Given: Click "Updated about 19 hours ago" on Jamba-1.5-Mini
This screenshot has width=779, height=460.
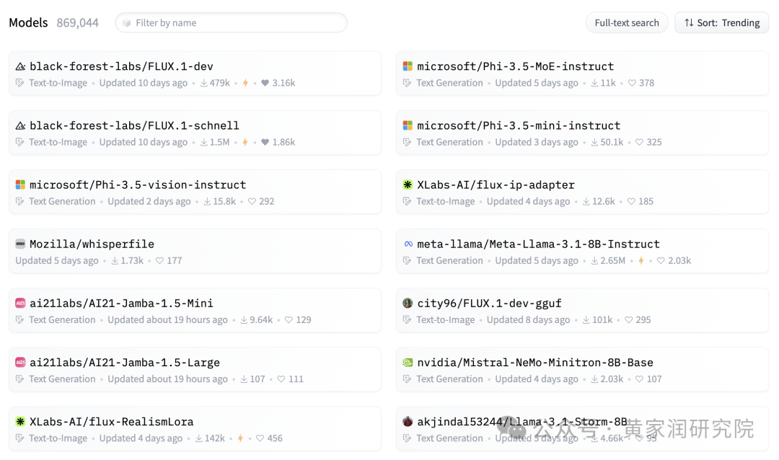Looking at the screenshot, I should click(x=167, y=319).
